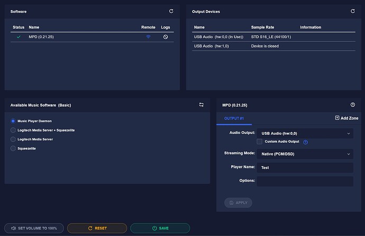Click the RESET button
Screen dimensions: 365x236
tap(97, 228)
